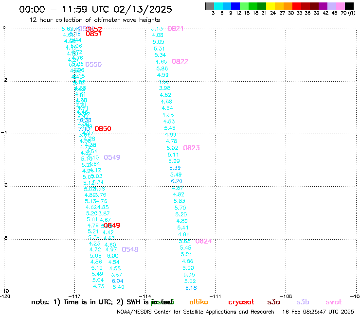The image size is (360, 316).
Task: Click the red time stamp 0850
Action: point(103,129)
